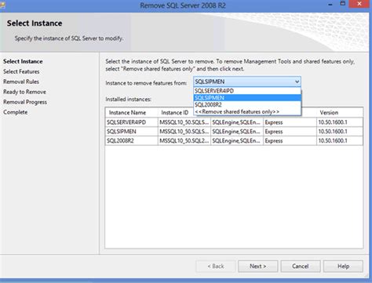Image resolution: width=372 pixels, height=283 pixels.
Task: Select SQLSIPMEN row in instances table
Action: point(234,132)
